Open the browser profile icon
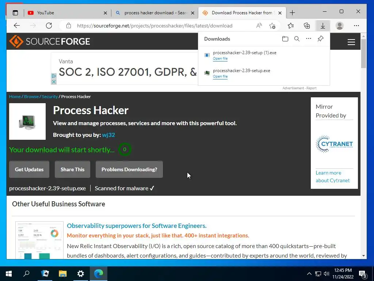The height and width of the screenshot is (281, 374). (339, 26)
